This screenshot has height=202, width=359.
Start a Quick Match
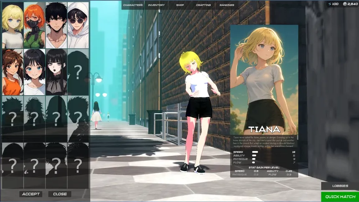[x=340, y=197]
